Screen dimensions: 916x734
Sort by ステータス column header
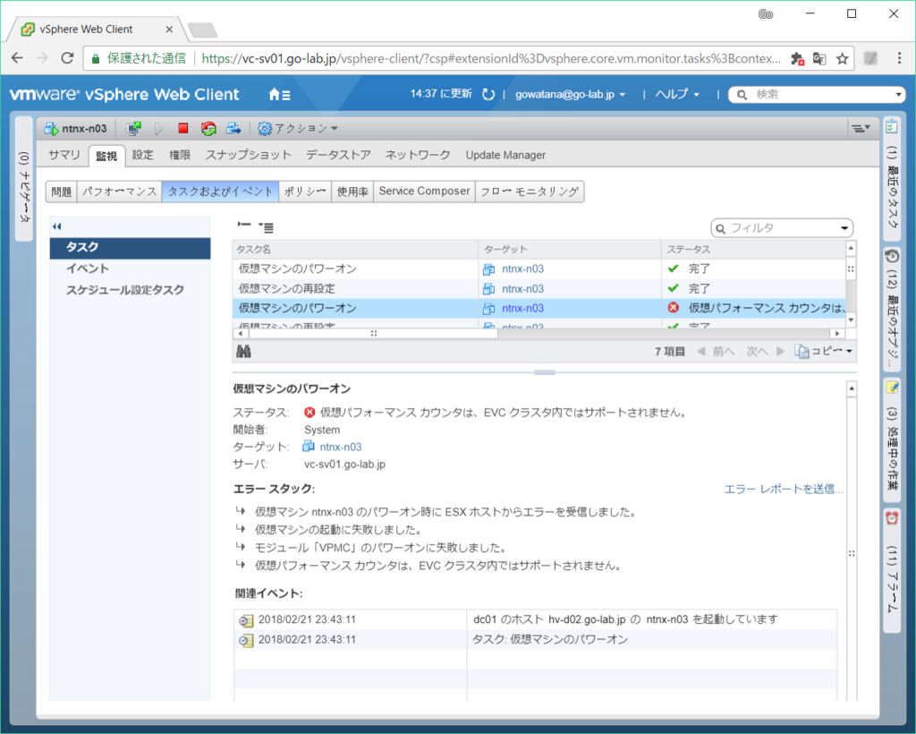(x=753, y=250)
